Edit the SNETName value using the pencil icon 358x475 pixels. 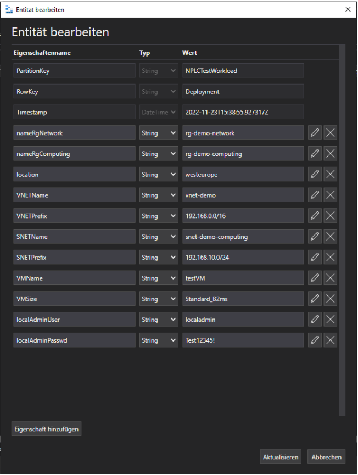315,236
